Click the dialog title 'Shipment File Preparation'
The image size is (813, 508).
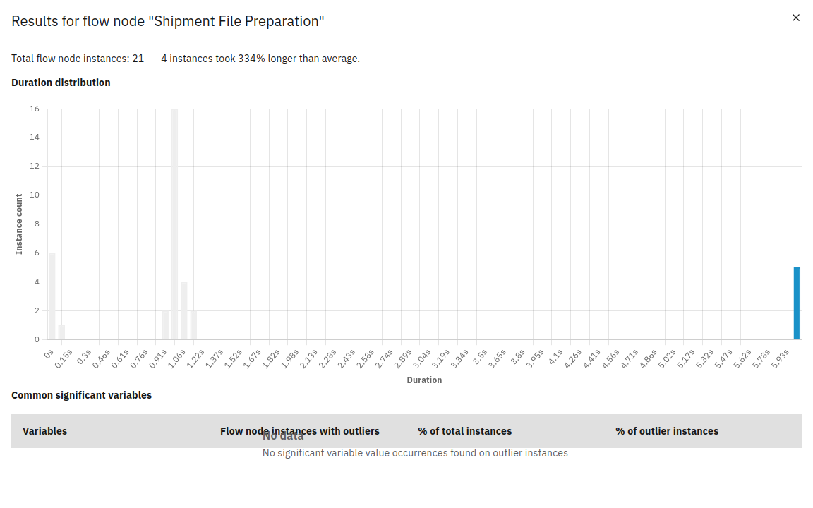pos(168,21)
